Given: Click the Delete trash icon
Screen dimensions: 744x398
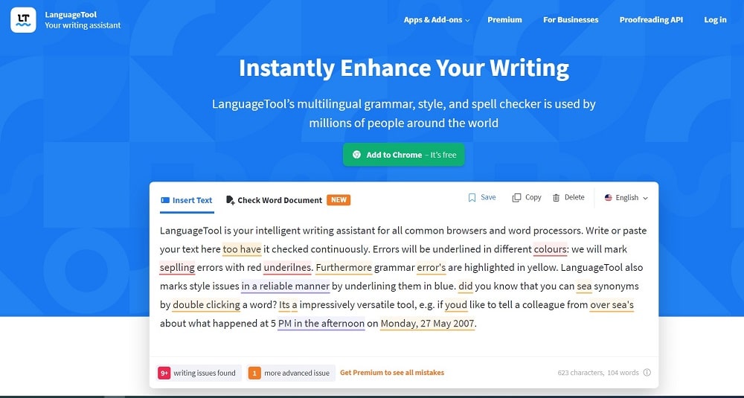Looking at the screenshot, I should pyautogui.click(x=556, y=198).
